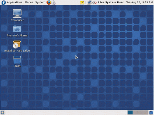Switch to the fourth workspace
This screenshot has height=115, width=154.
coord(146,113)
